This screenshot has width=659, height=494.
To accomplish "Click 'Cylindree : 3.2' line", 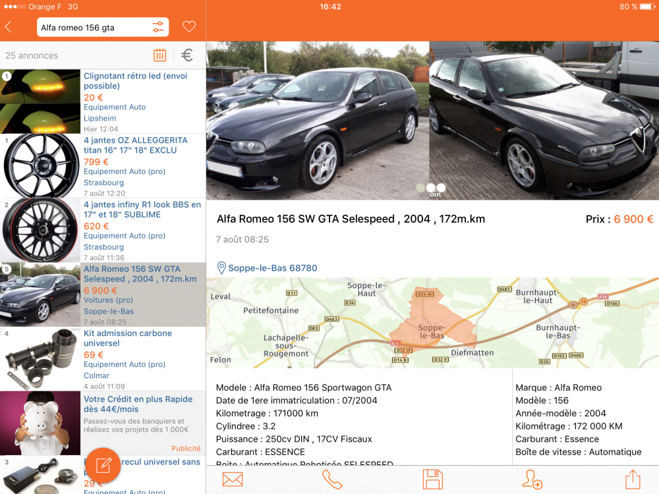I will 245,426.
